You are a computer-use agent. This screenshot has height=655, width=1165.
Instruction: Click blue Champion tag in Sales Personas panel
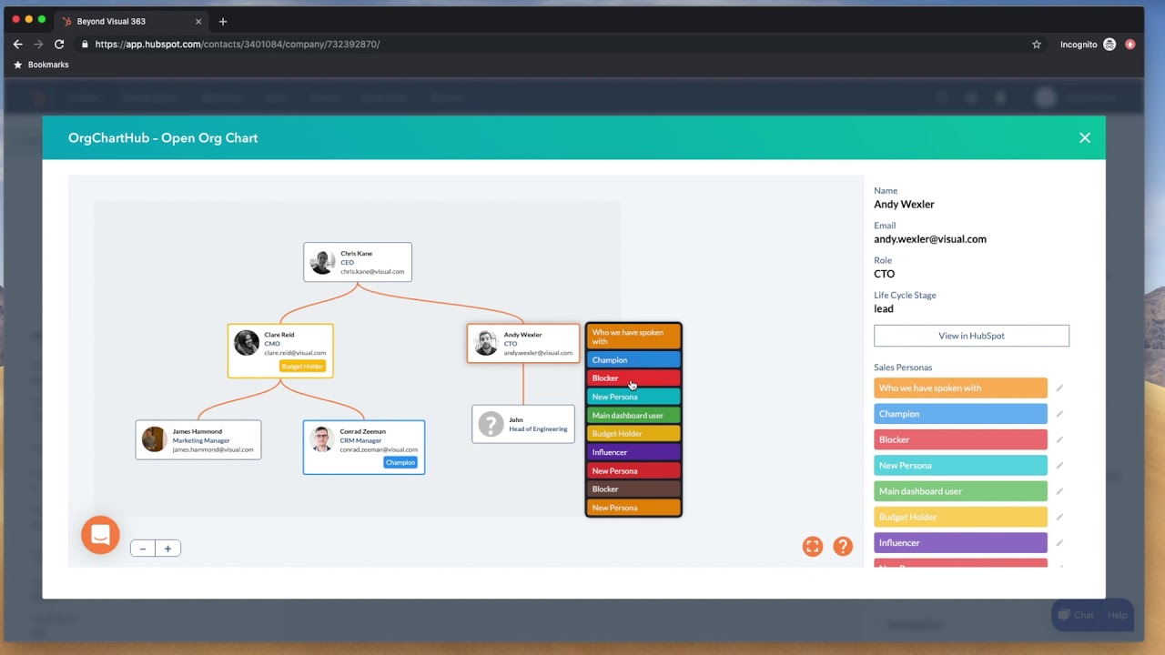pyautogui.click(x=960, y=414)
